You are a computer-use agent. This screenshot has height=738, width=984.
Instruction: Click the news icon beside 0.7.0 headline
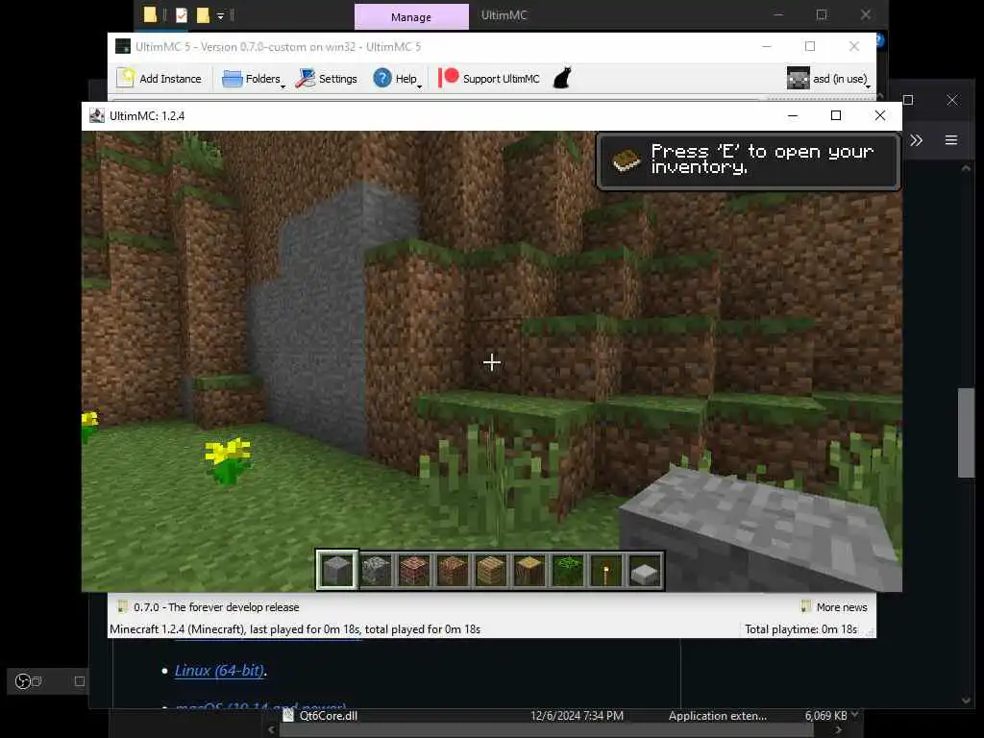click(122, 606)
